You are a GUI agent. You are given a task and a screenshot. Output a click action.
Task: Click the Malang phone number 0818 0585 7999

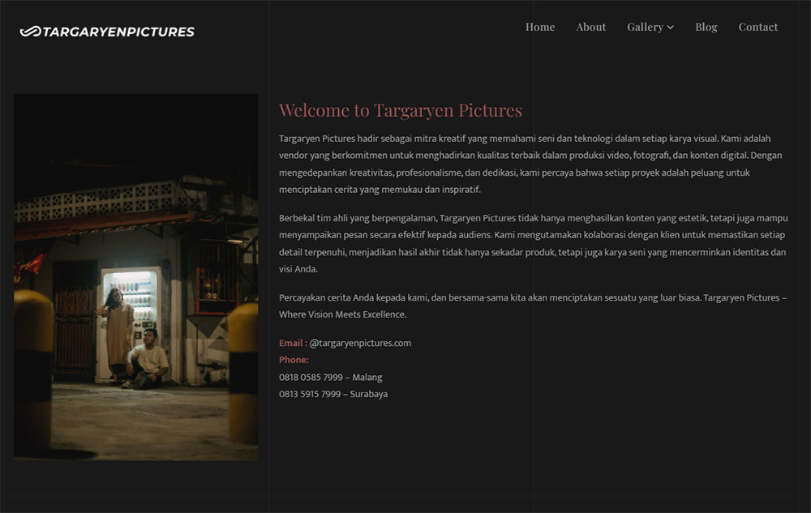pyautogui.click(x=311, y=377)
